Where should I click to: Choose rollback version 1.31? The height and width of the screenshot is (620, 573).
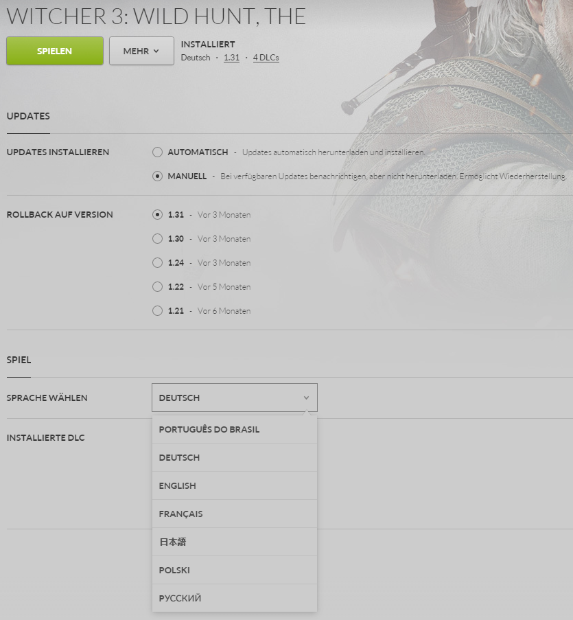(157, 215)
